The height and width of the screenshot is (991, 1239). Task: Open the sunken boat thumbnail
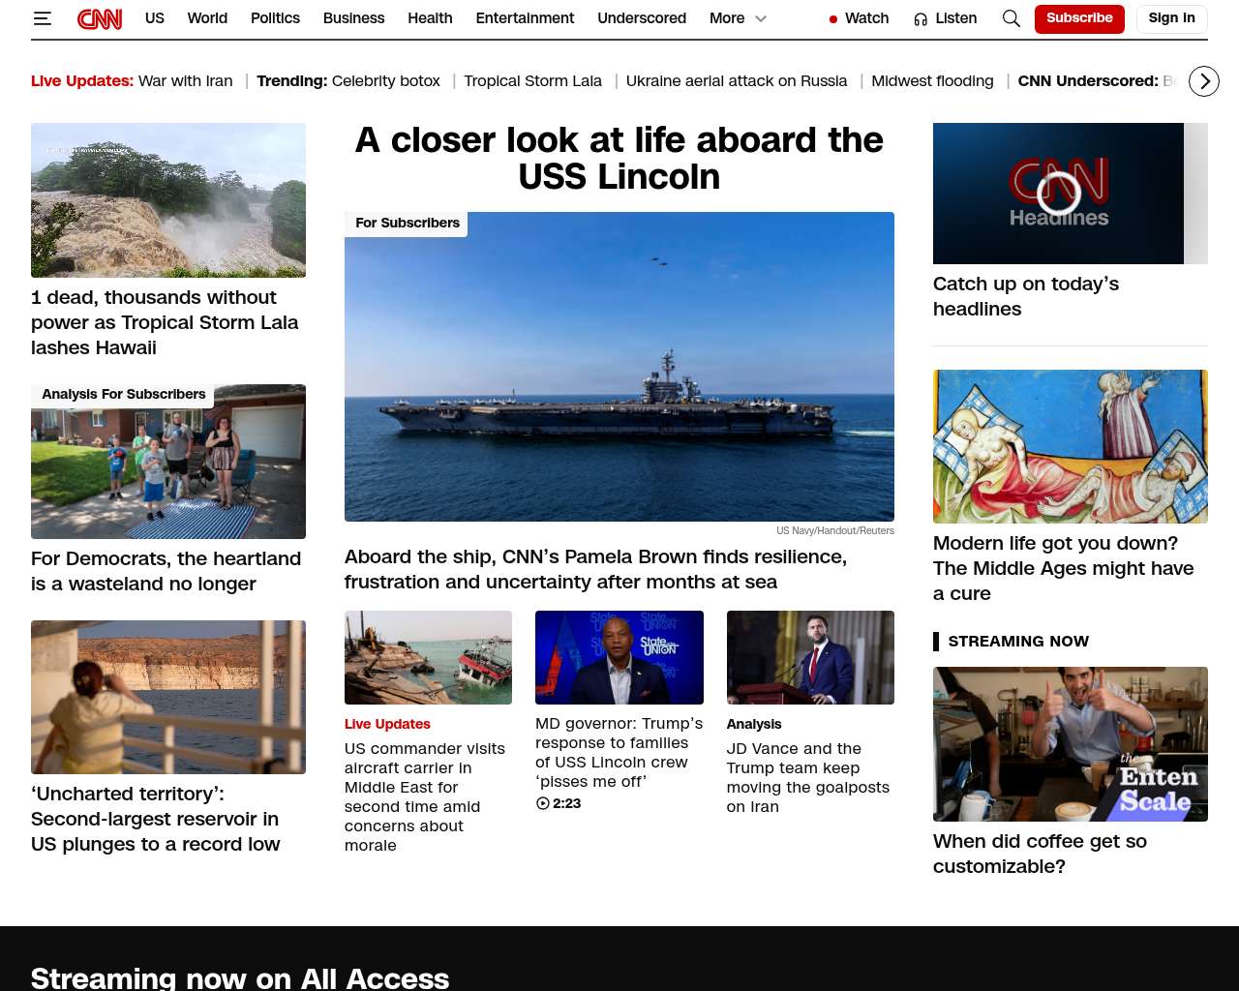428,657
